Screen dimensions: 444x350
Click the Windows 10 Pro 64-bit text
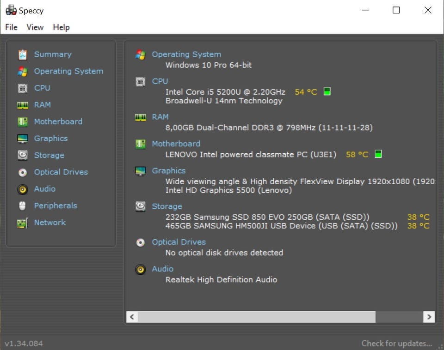point(209,65)
